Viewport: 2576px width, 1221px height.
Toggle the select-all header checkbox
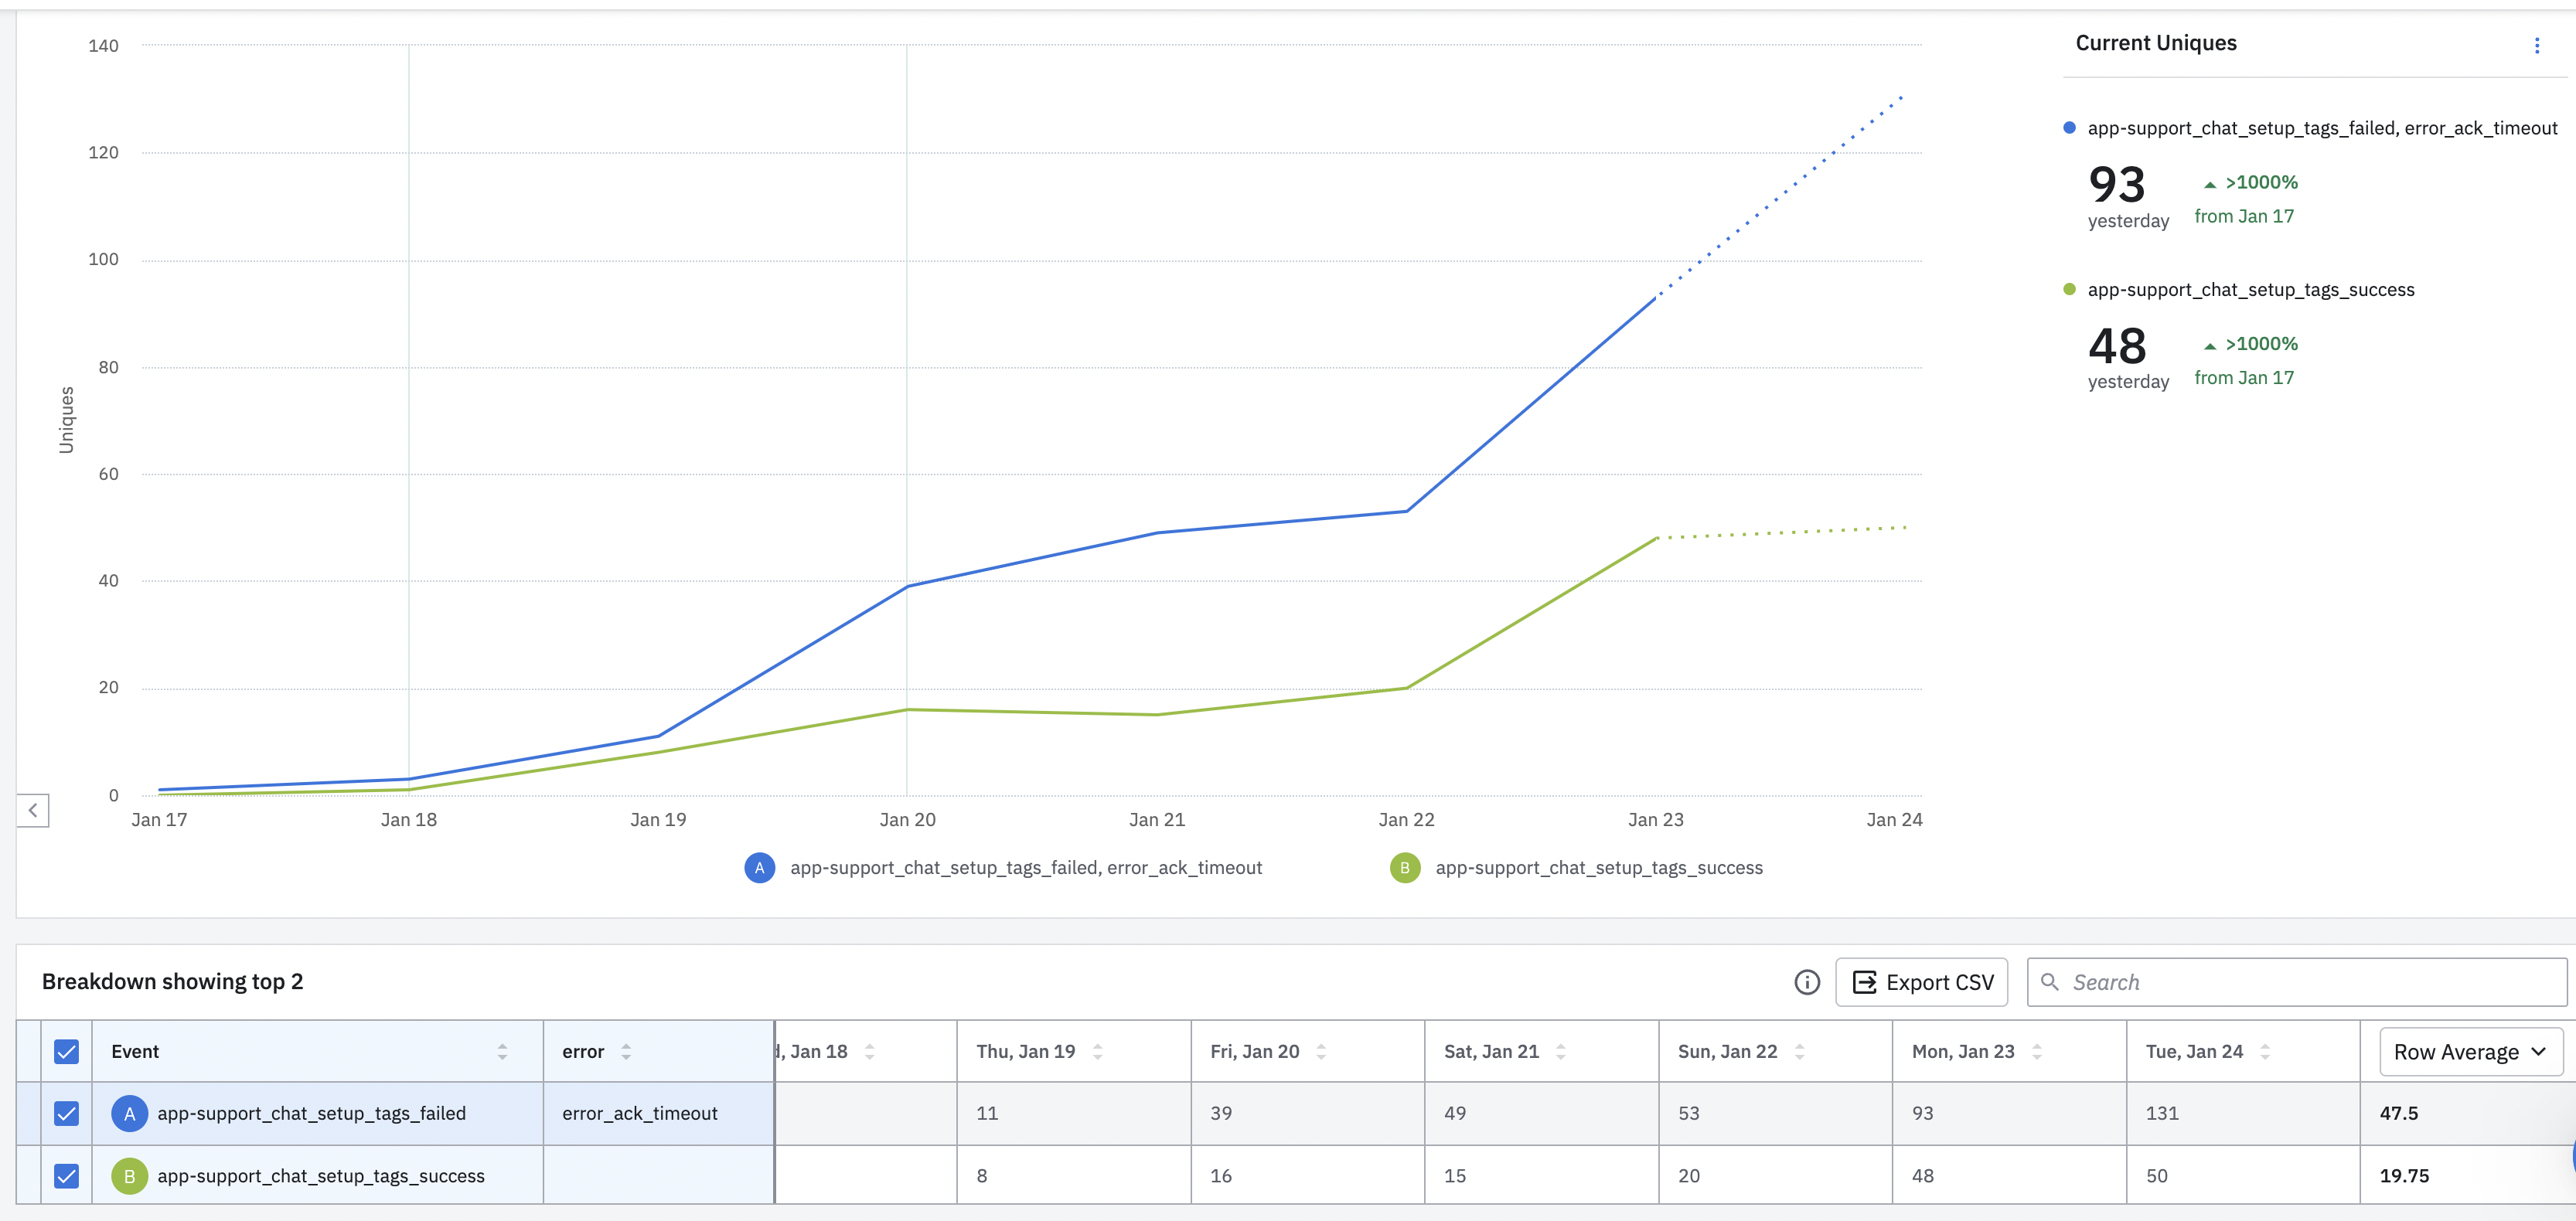click(66, 1051)
